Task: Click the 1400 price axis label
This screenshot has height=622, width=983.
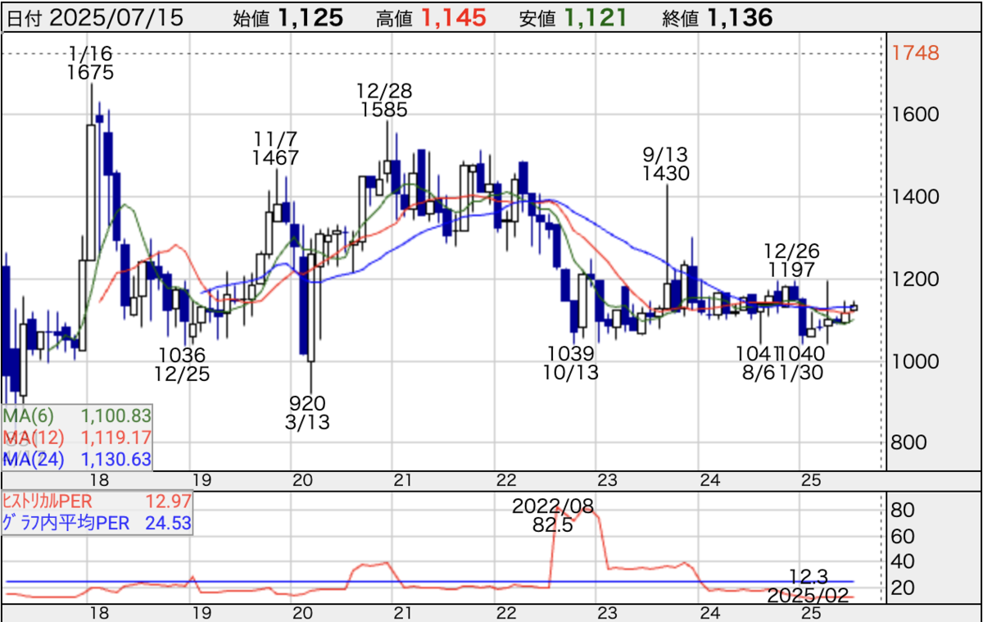Action: pos(915,197)
